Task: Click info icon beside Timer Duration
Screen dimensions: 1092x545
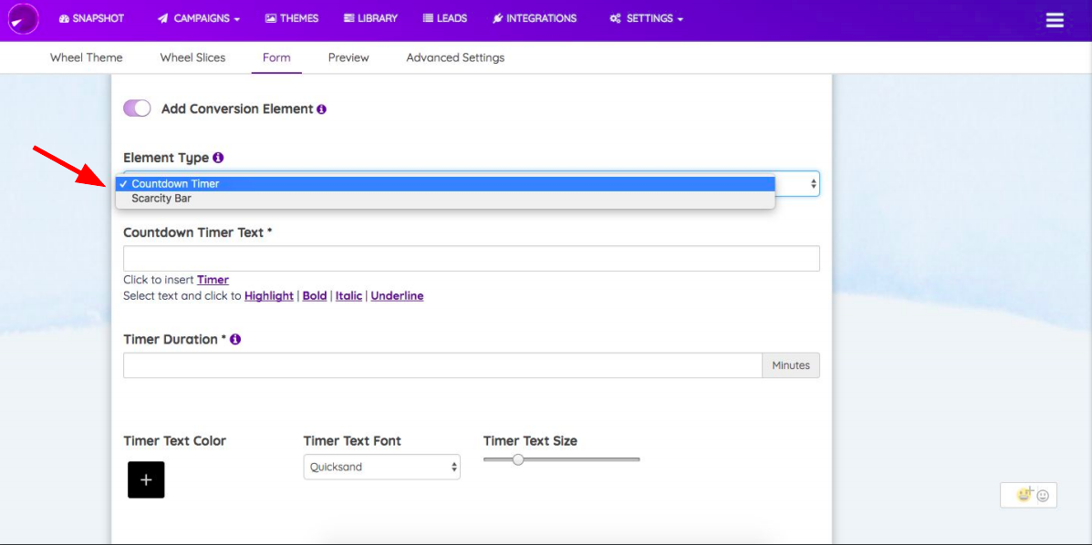Action: pos(235,340)
